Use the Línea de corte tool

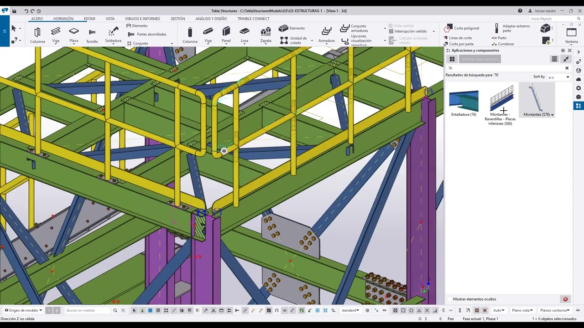pyautogui.click(x=458, y=38)
